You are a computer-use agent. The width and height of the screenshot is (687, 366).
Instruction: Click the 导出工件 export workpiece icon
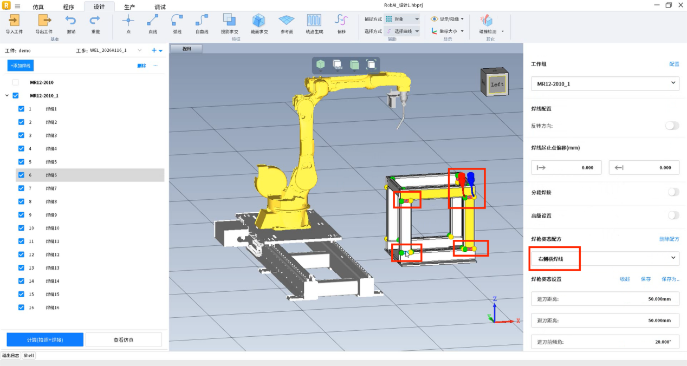coord(44,21)
